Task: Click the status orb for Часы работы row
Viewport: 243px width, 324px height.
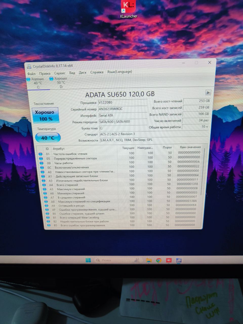Action: pos(42,163)
